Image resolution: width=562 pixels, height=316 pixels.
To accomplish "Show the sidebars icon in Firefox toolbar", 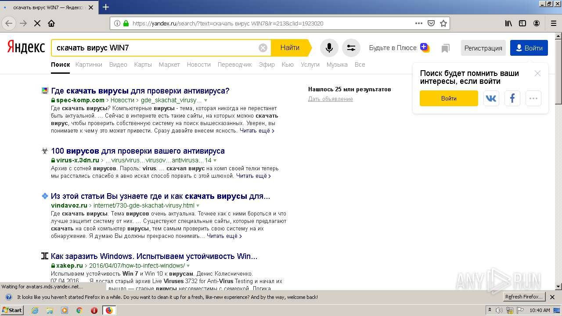I will pos(522,23).
